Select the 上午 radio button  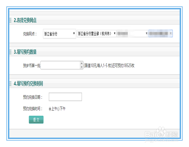tap(50, 109)
